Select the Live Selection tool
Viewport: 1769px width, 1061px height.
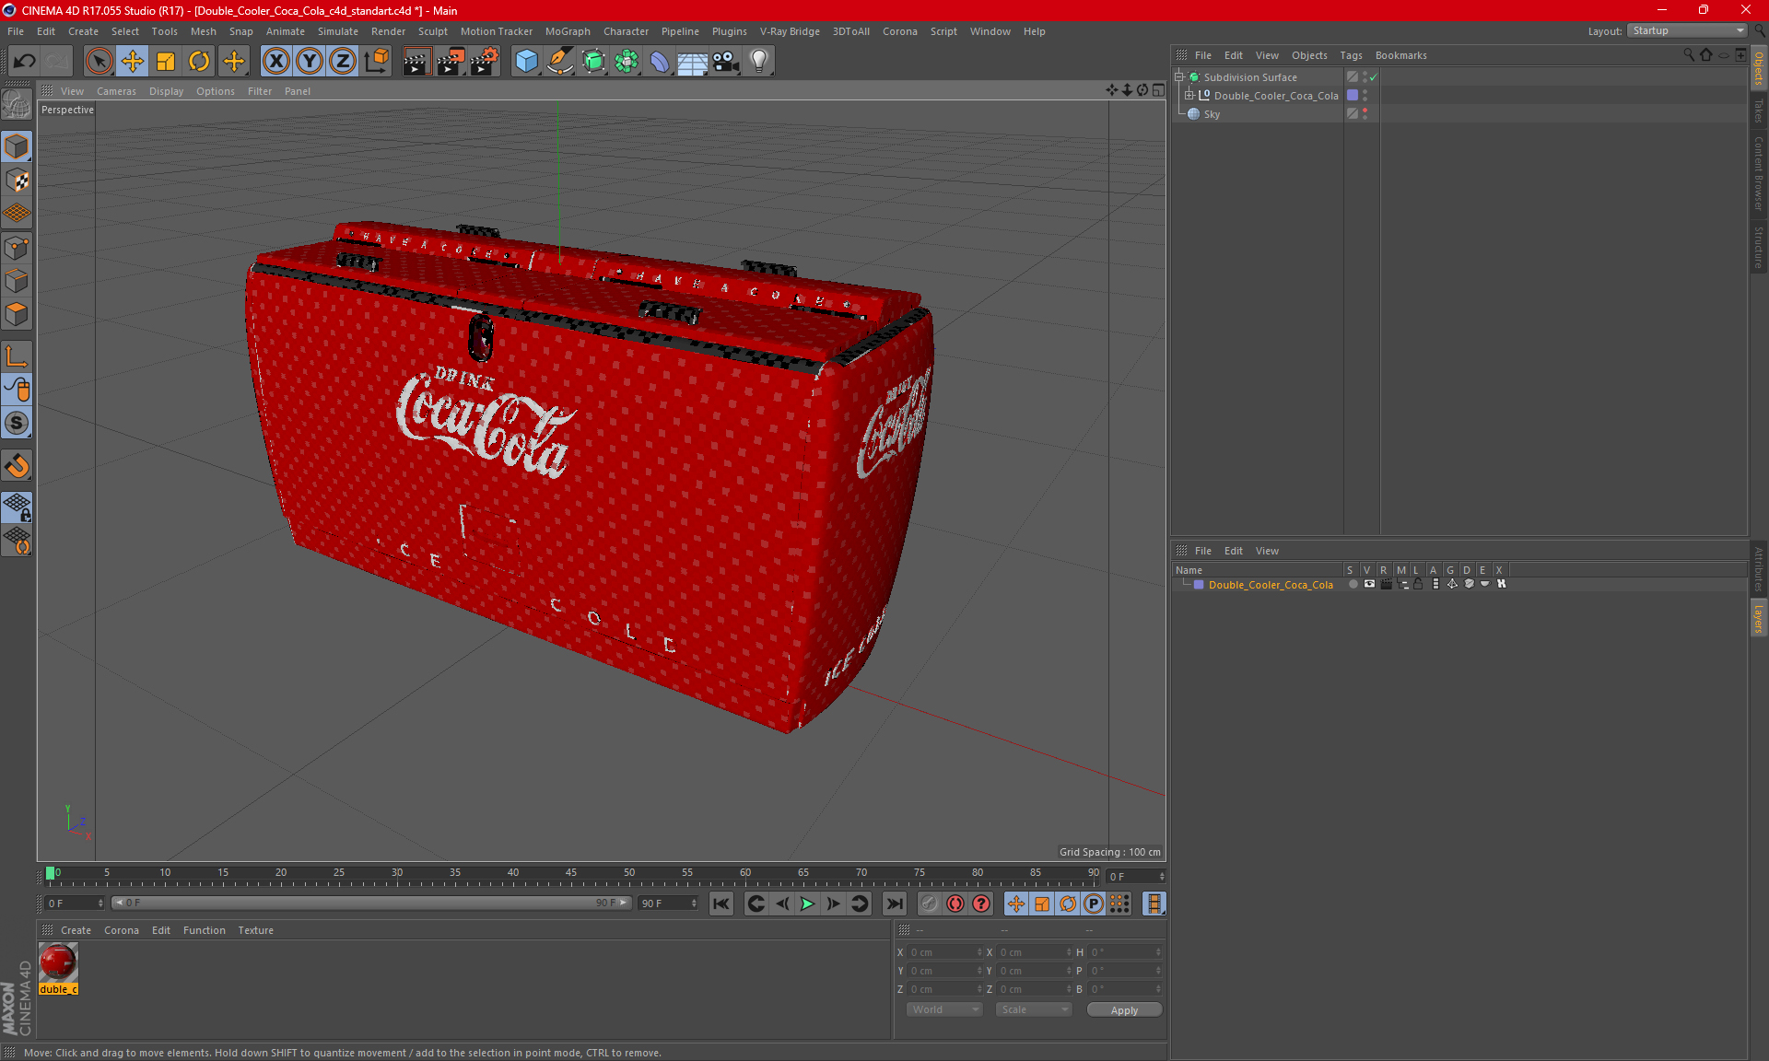[x=99, y=62]
